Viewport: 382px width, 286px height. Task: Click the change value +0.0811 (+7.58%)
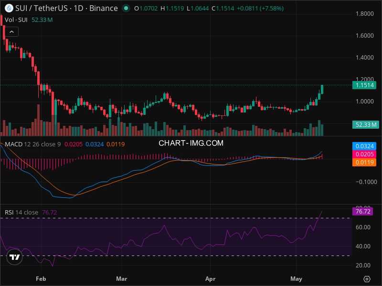coord(260,9)
